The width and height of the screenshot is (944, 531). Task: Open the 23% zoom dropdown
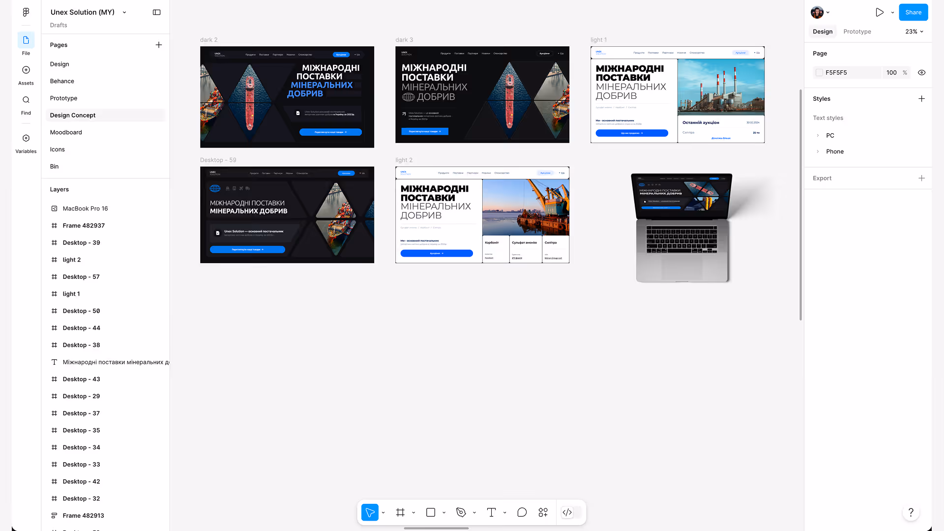914,31
